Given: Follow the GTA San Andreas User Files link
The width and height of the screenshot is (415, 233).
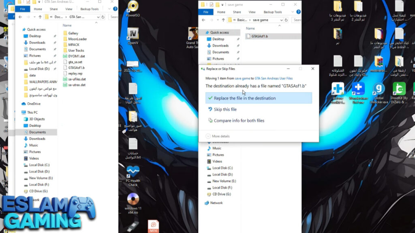Looking at the screenshot, I should coord(274,78).
